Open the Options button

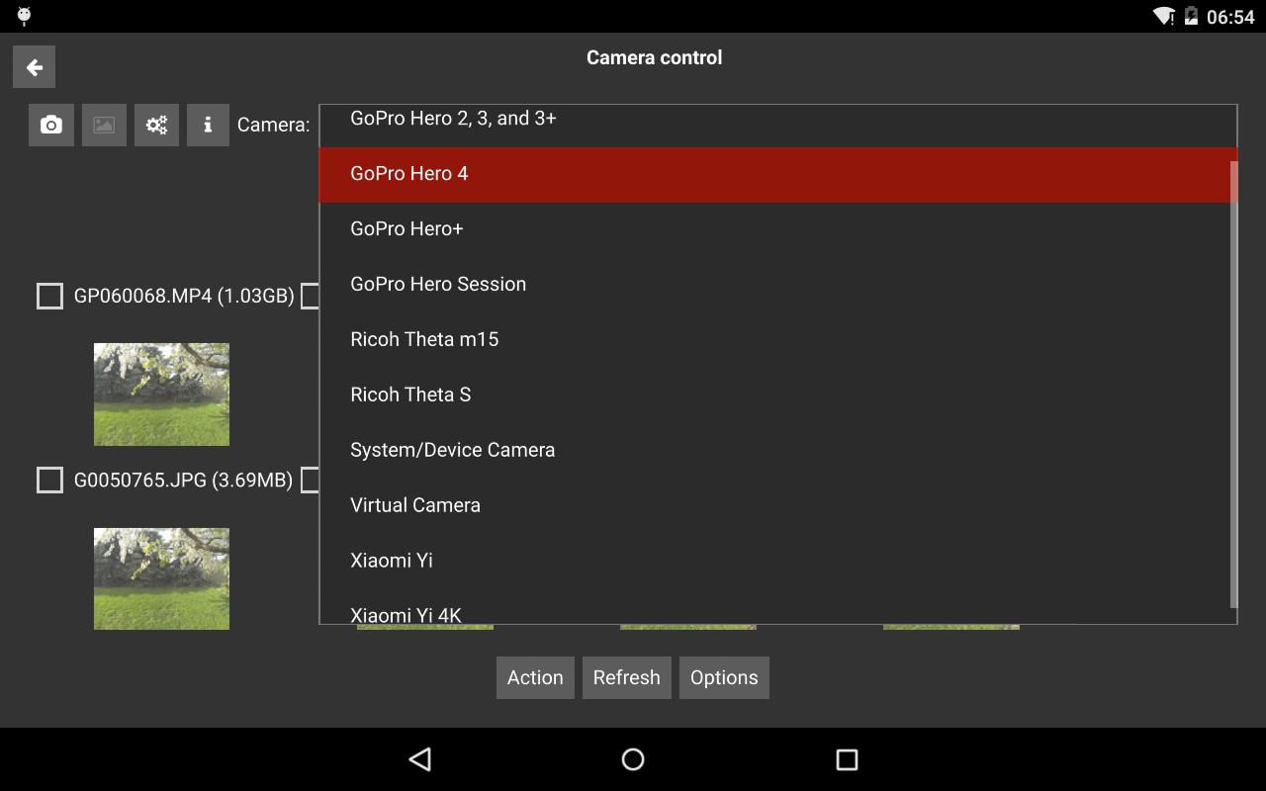coord(724,677)
